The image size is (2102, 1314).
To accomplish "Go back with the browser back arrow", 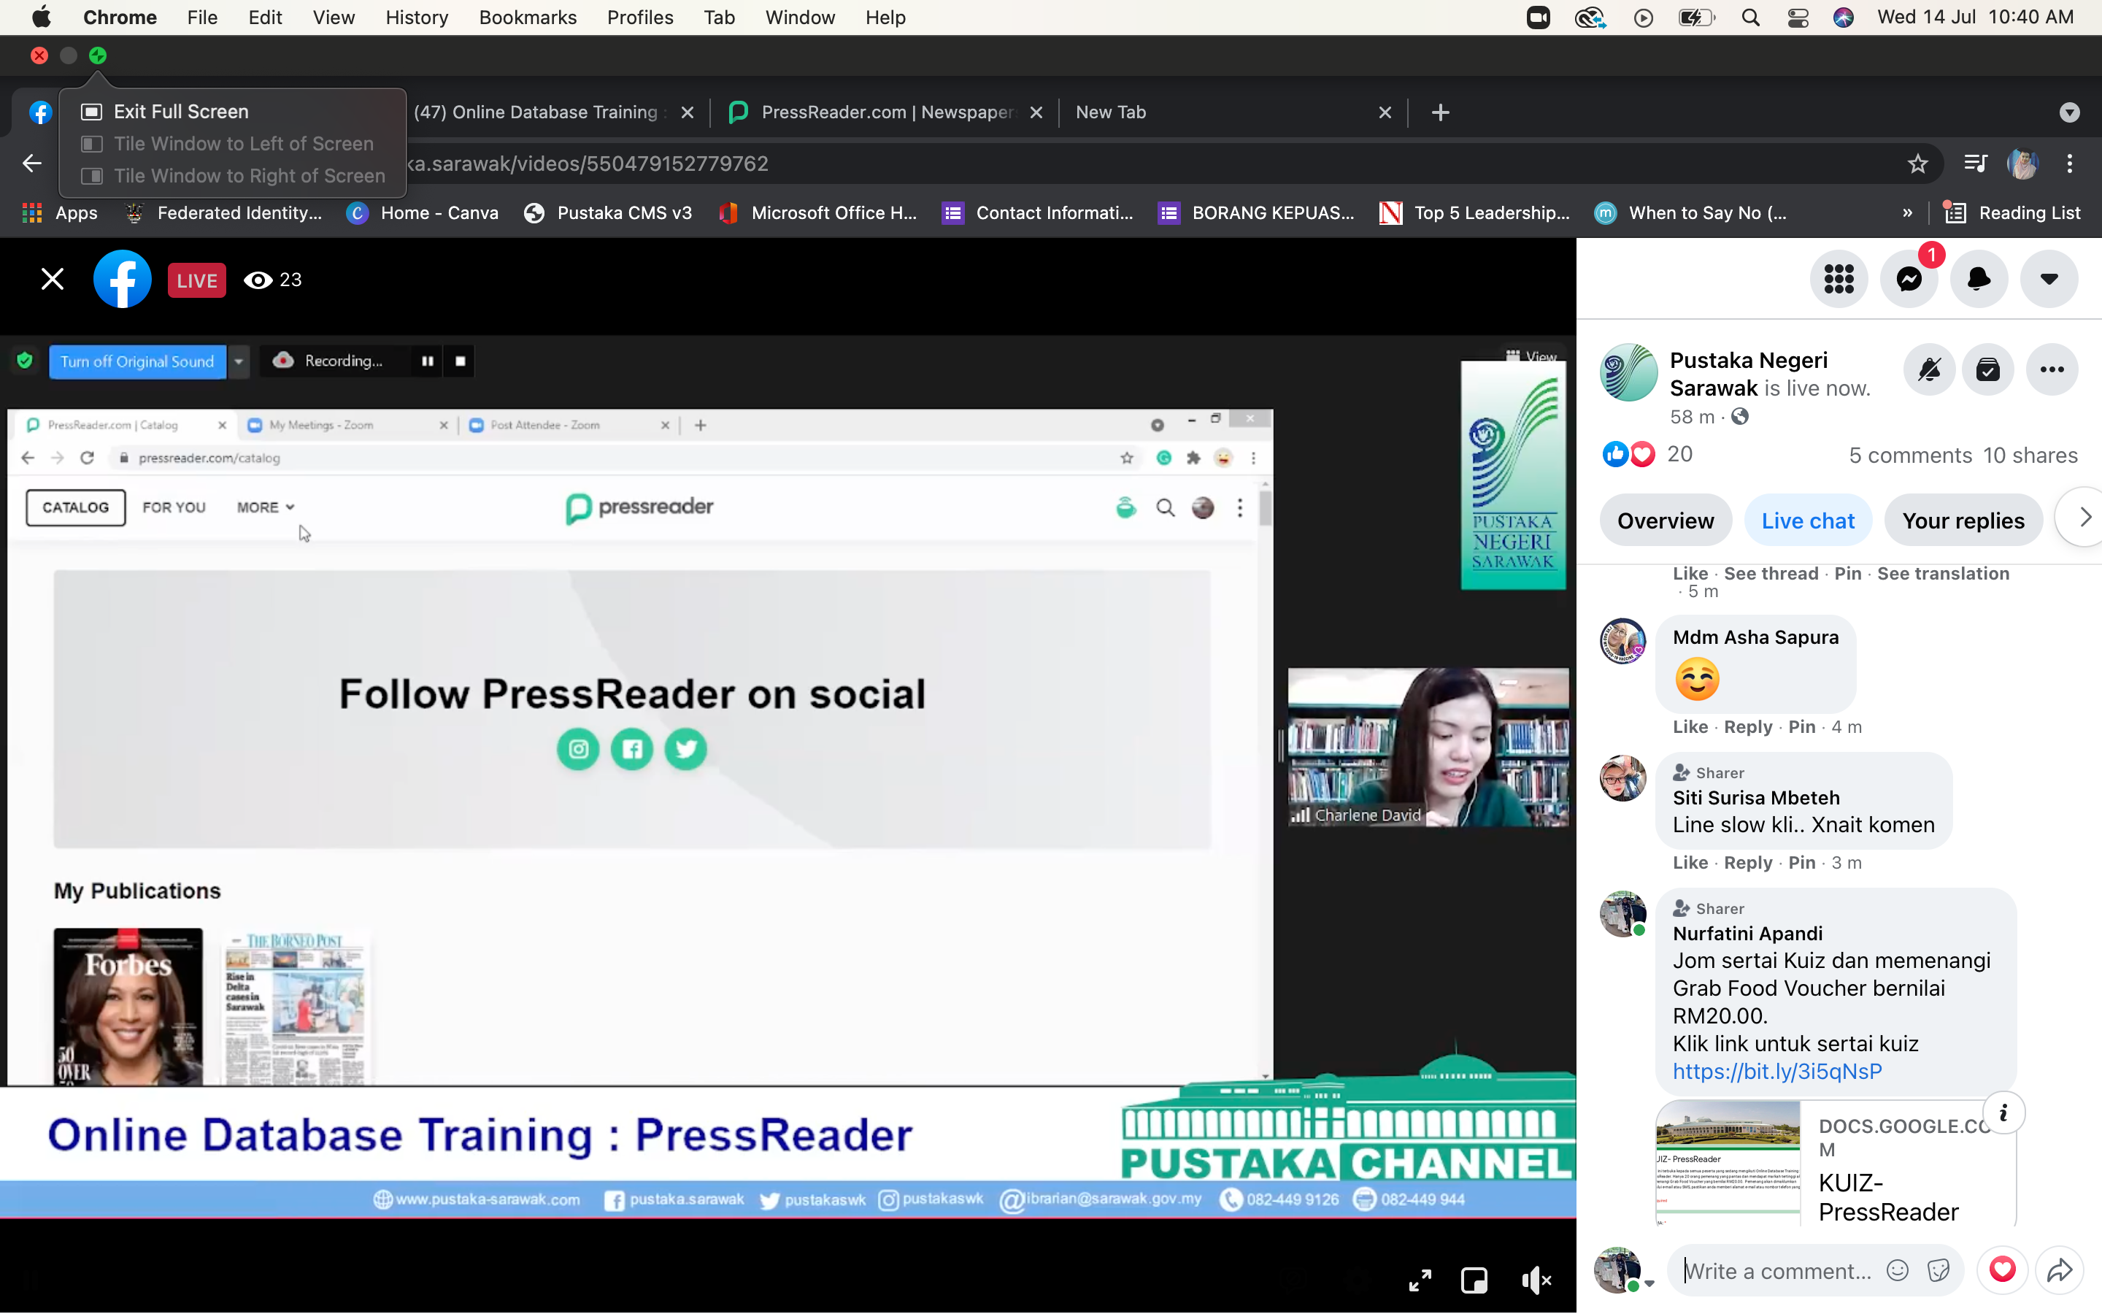I will click(x=32, y=164).
